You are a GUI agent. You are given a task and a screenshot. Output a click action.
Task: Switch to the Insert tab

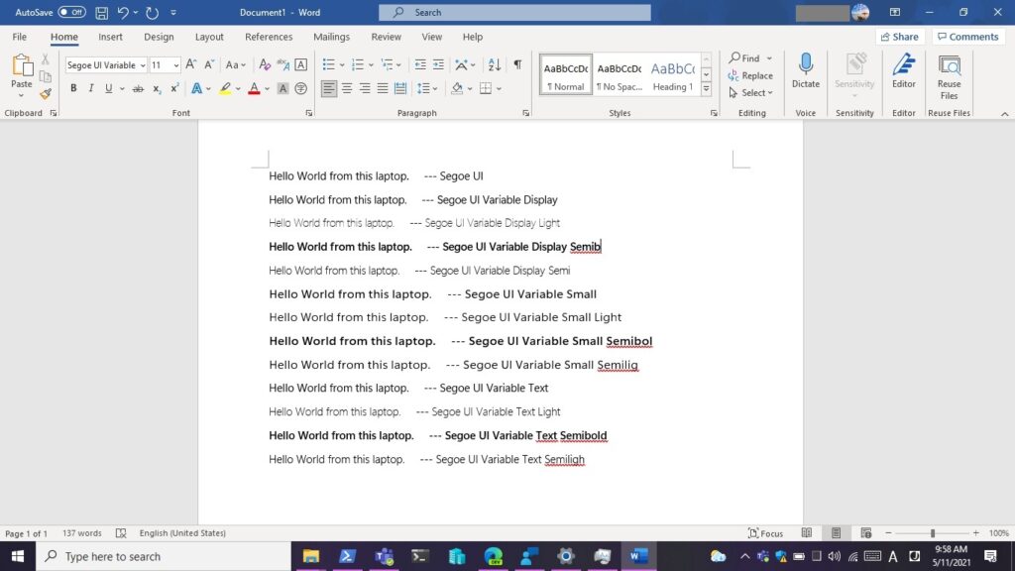pyautogui.click(x=110, y=37)
